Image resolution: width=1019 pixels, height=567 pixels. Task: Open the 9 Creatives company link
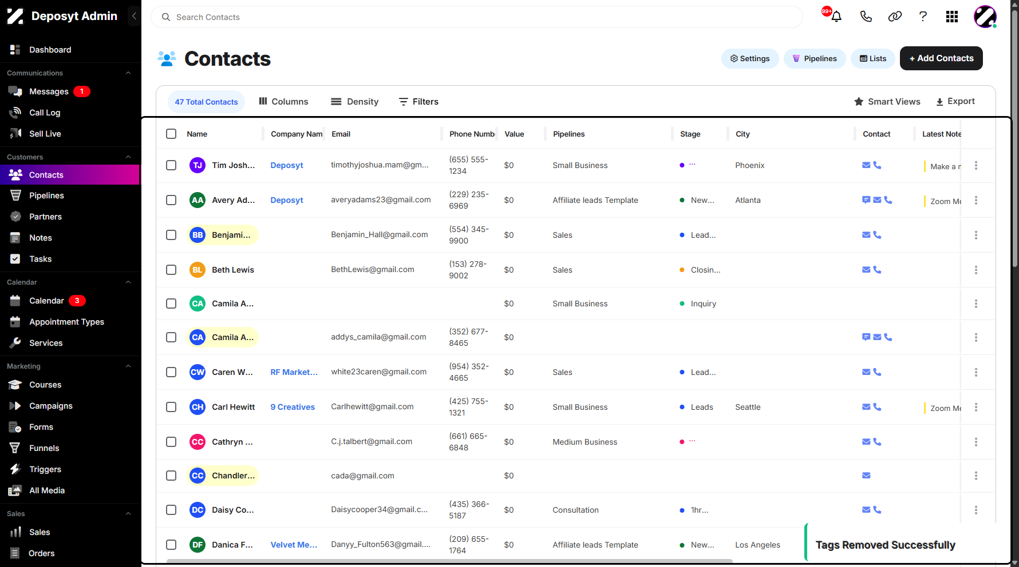(x=293, y=407)
